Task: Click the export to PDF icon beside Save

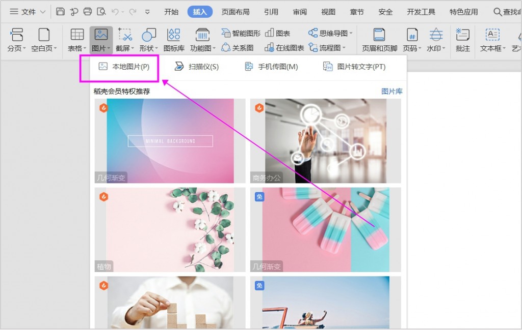Action: (x=74, y=12)
